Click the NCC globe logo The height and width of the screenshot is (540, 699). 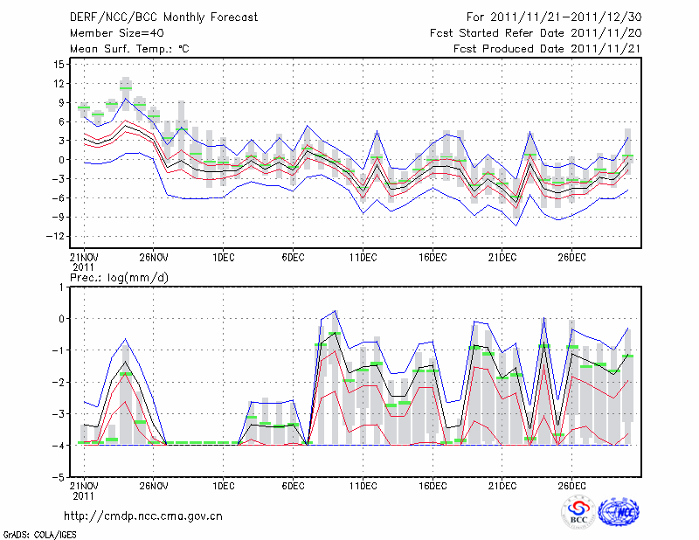(x=618, y=513)
